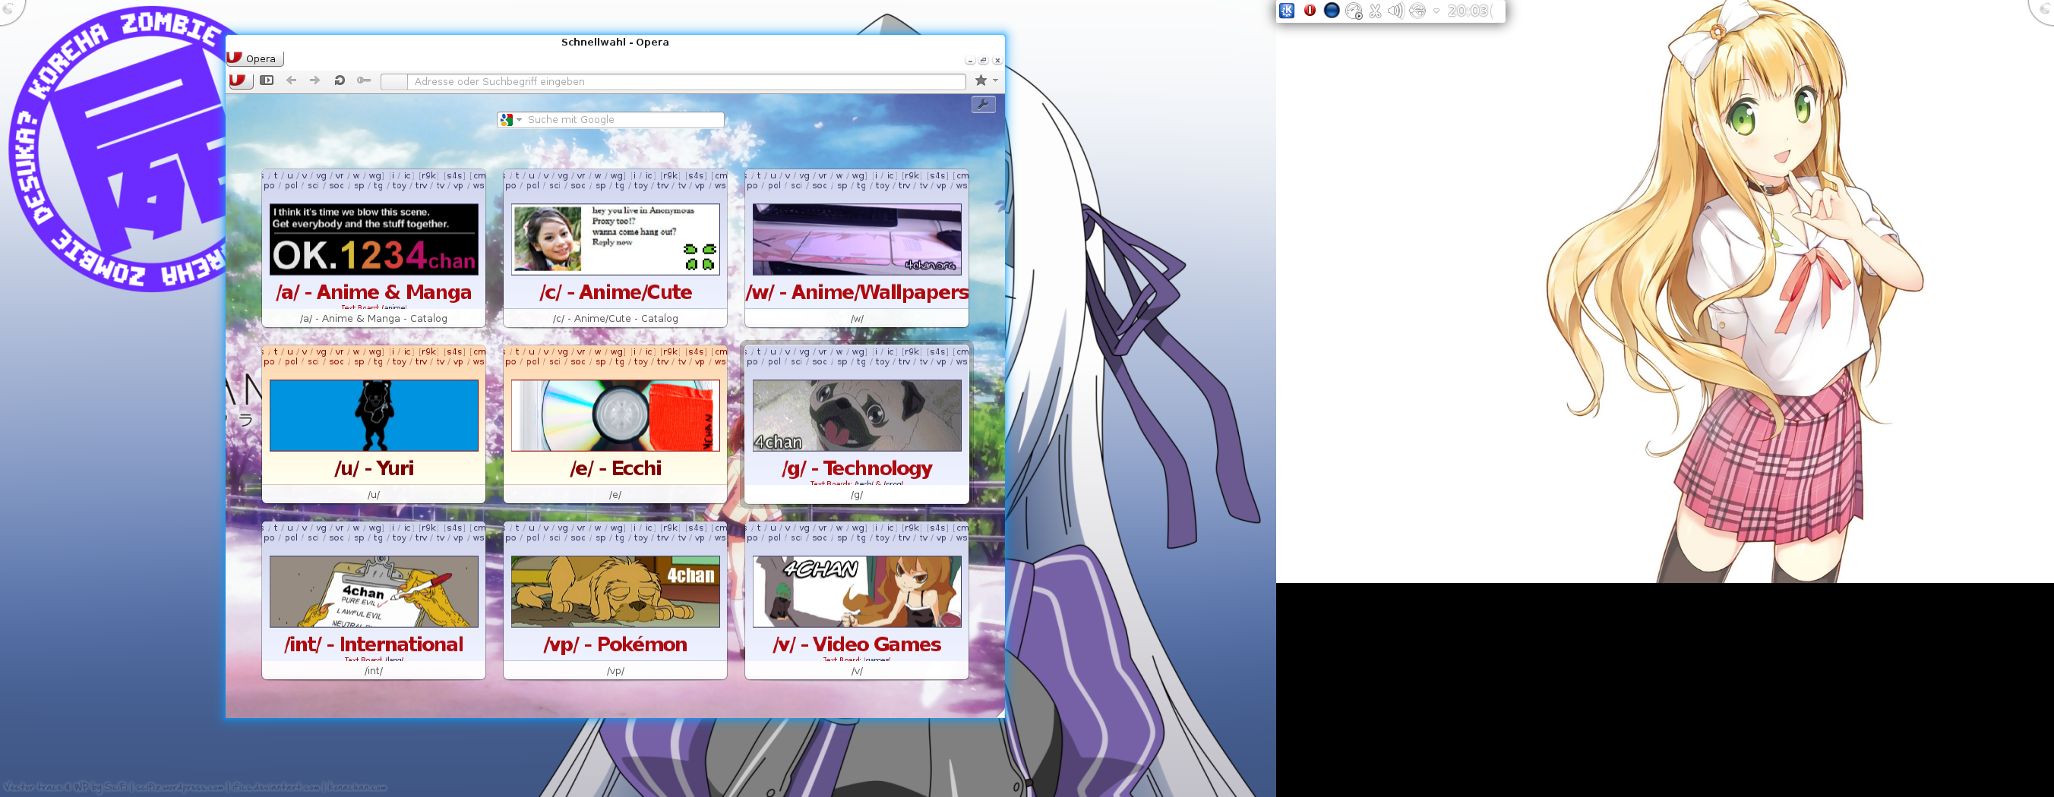Click the blue sphere tray icon

pos(1332,11)
